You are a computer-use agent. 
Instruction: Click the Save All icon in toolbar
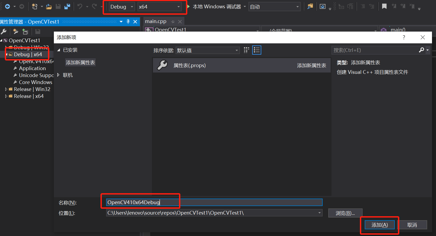point(67,6)
